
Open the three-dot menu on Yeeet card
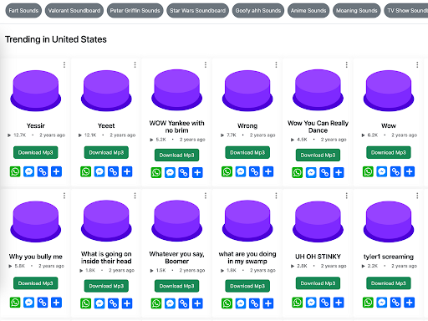(135, 64)
